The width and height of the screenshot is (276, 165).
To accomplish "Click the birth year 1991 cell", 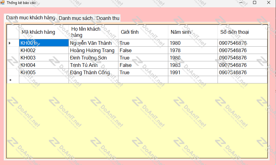I will tap(193, 72).
